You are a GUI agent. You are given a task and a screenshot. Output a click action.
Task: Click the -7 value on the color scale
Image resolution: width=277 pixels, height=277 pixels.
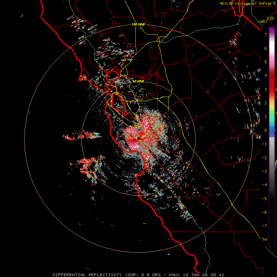(x=264, y=226)
